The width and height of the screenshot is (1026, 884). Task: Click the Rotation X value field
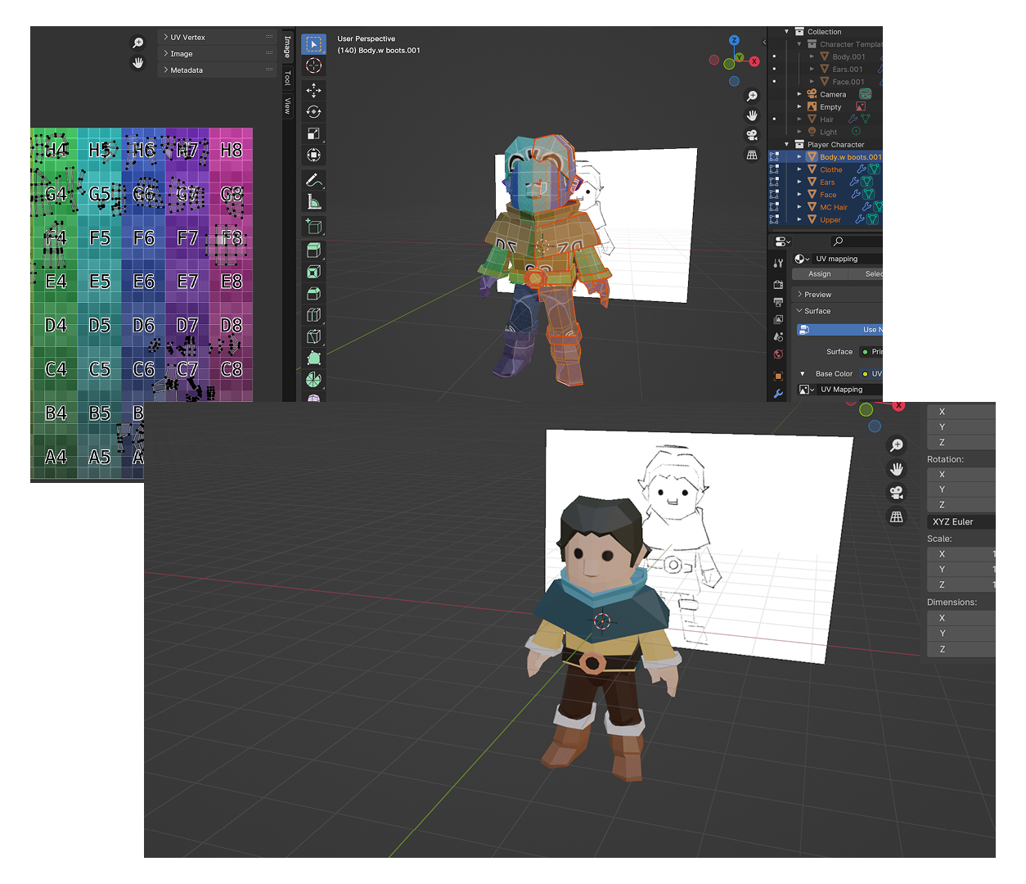click(961, 474)
